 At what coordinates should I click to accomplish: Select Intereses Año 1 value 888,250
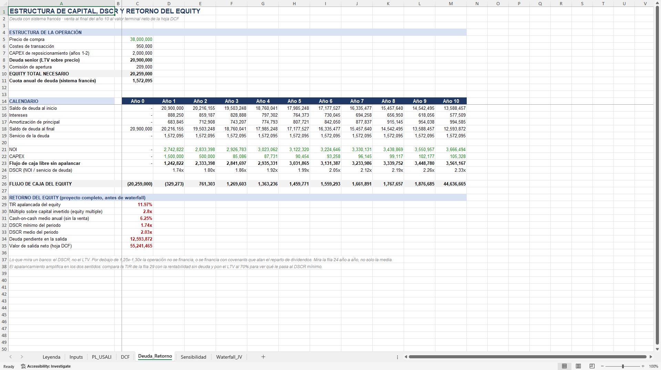coord(169,115)
